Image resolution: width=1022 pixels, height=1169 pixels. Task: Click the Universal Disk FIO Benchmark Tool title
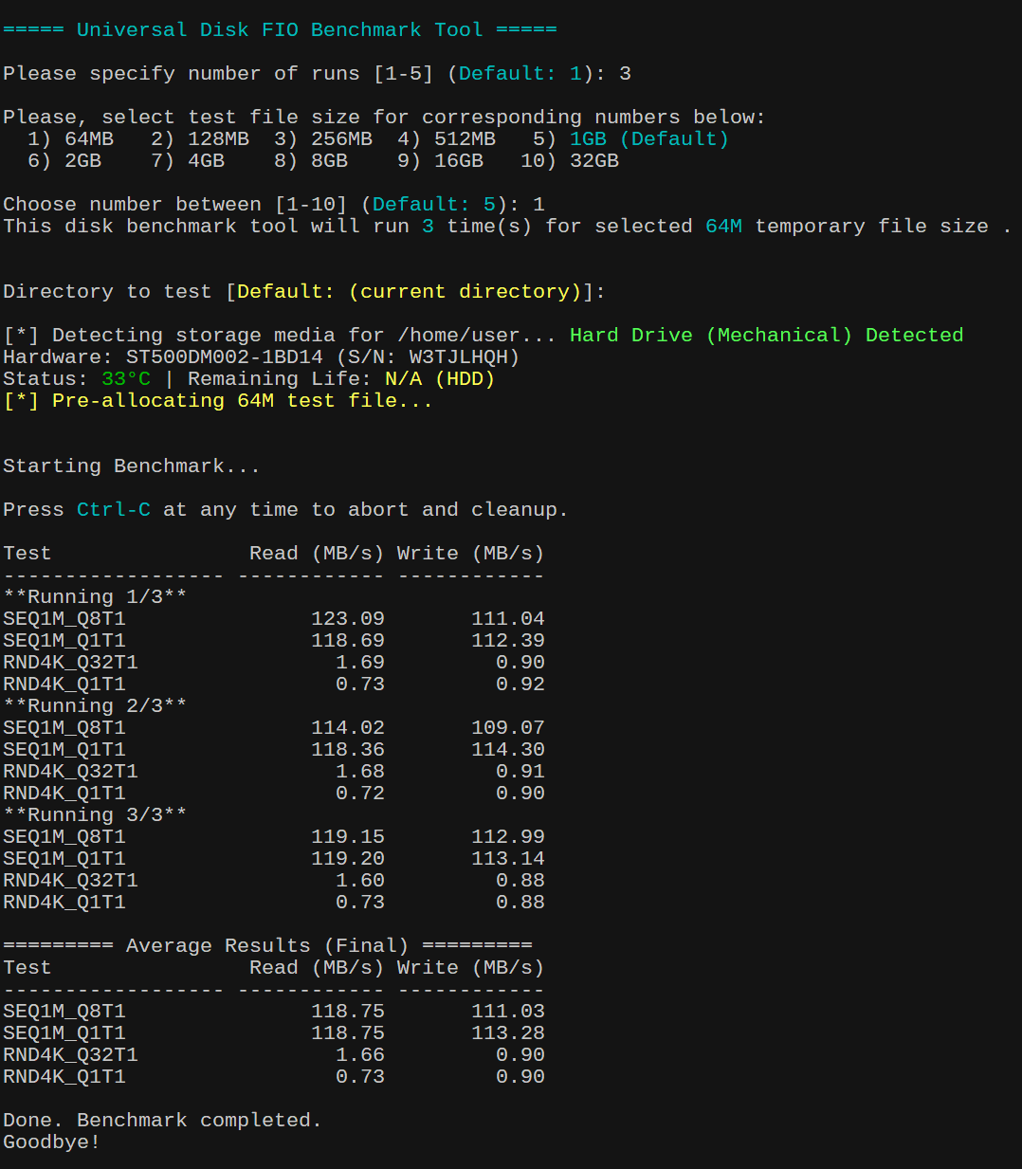point(280,29)
